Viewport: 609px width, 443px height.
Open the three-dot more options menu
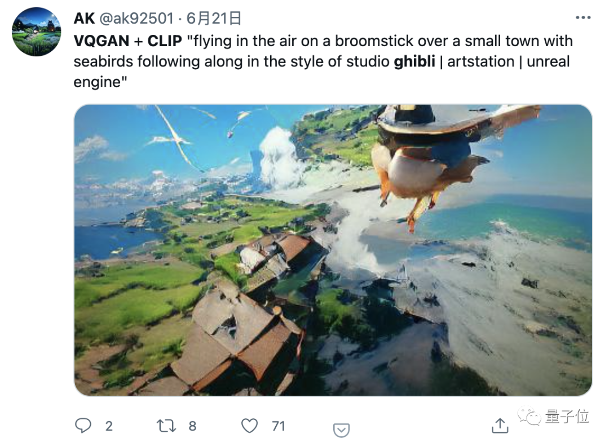coord(582,18)
